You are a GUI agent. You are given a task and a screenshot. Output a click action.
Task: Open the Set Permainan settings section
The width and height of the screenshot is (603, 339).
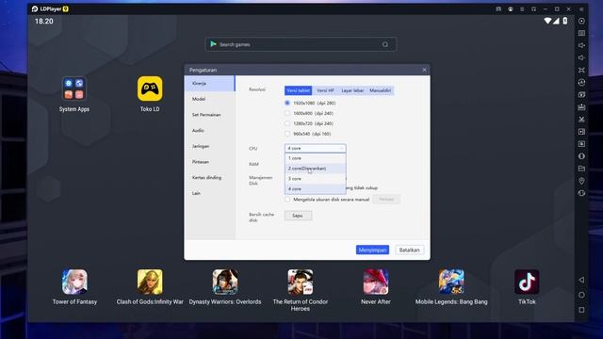click(x=209, y=115)
